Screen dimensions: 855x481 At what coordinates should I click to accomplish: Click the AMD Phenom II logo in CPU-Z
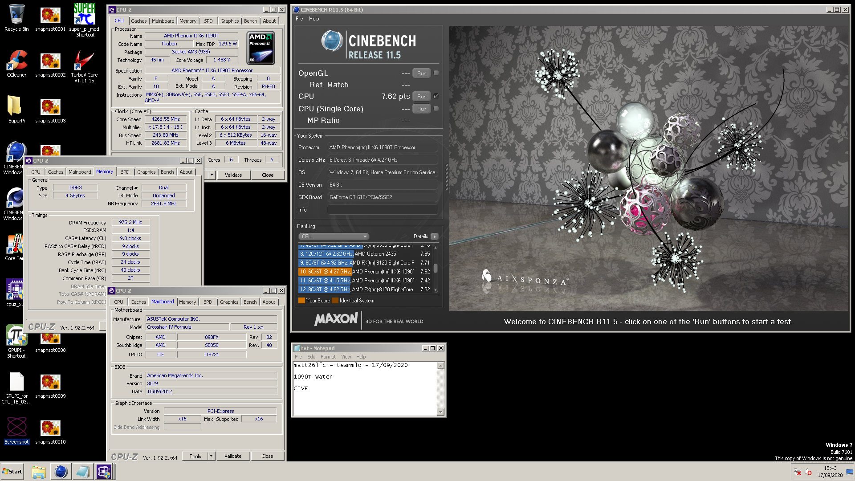tap(261, 48)
